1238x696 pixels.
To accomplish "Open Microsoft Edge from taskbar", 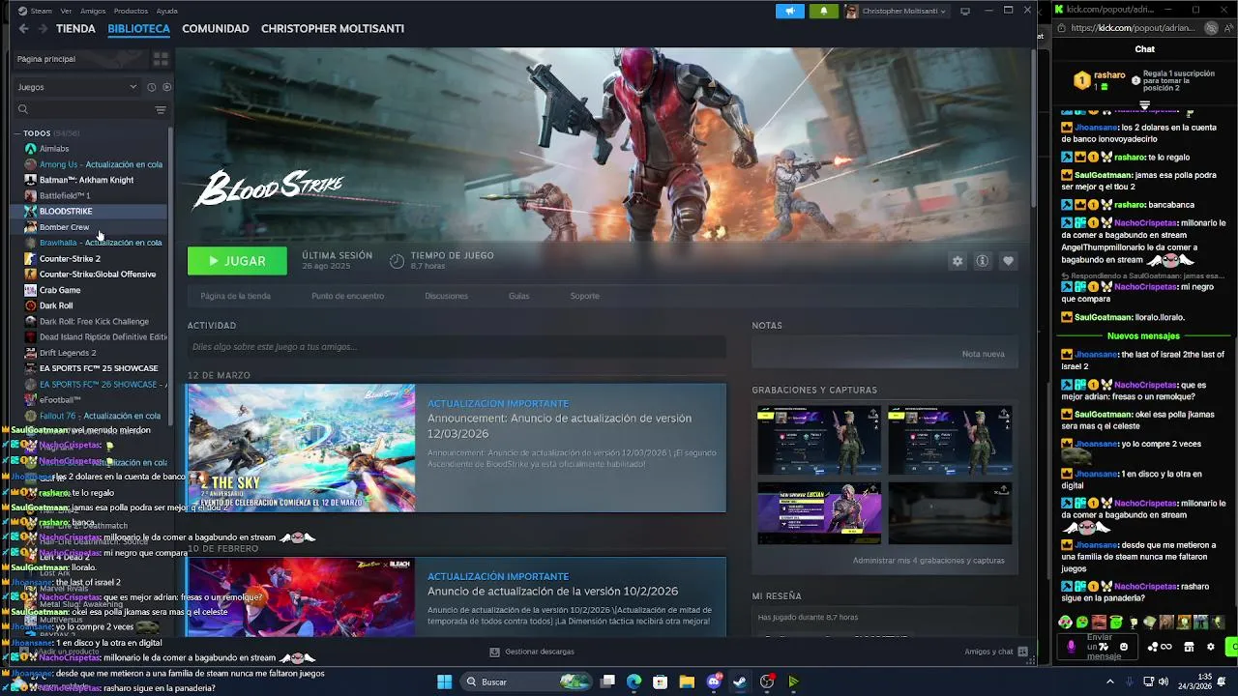I will coord(634,681).
